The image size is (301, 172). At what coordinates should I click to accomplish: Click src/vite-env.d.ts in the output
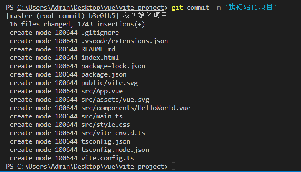[x=113, y=133]
